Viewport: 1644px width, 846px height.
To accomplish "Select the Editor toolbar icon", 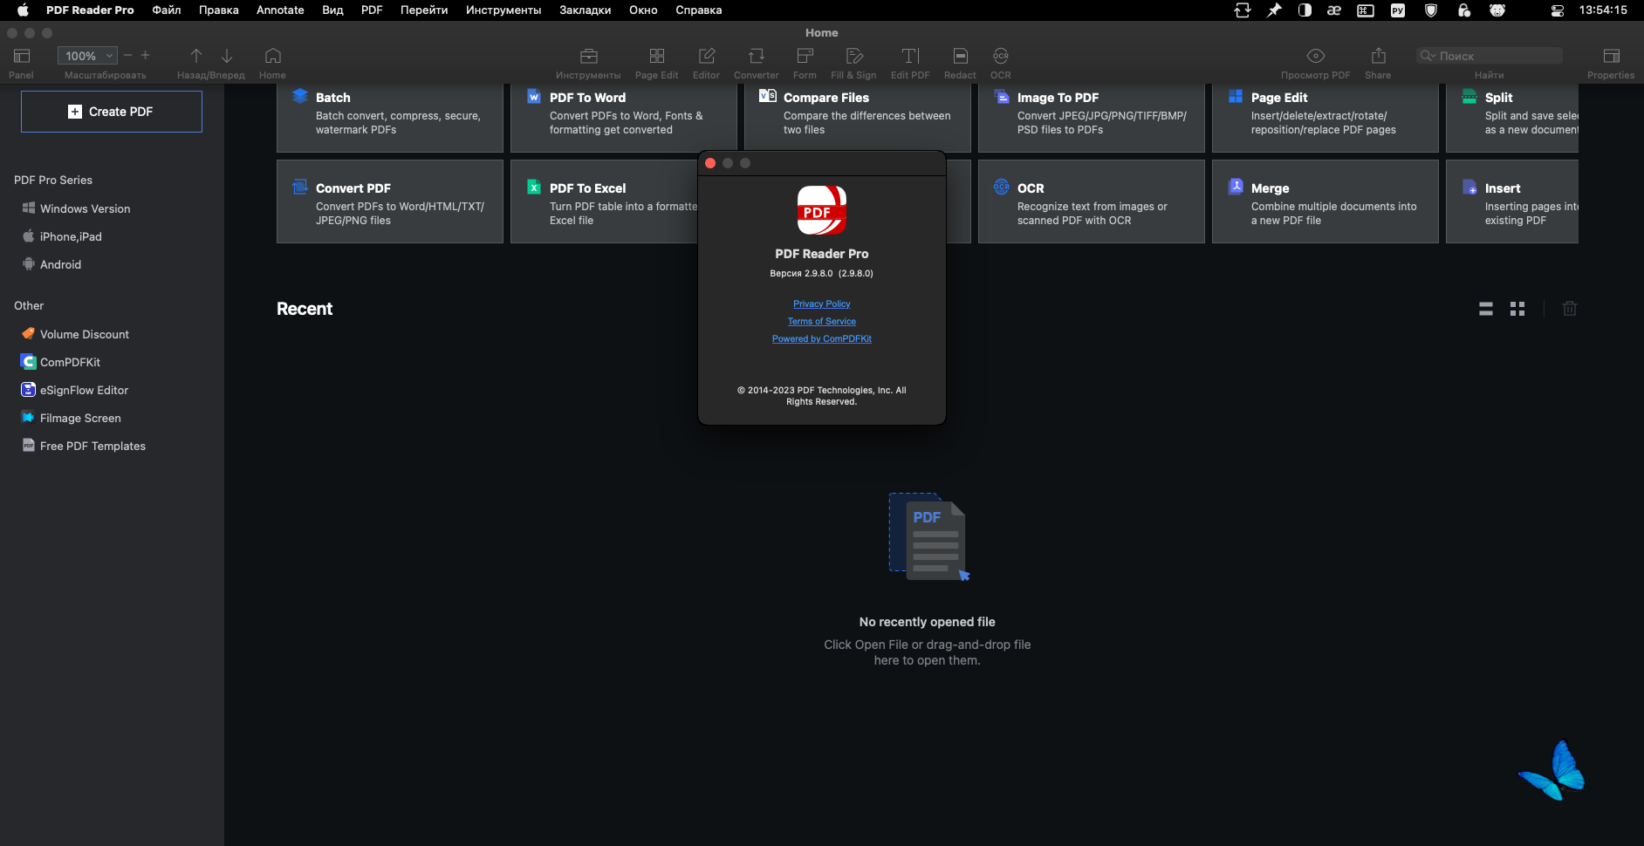I will (x=707, y=56).
